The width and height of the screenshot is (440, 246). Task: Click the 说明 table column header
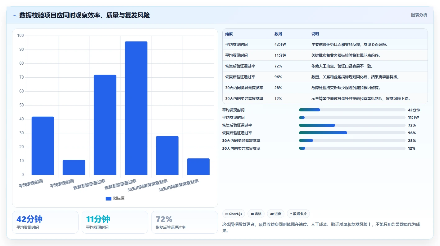click(x=315, y=34)
